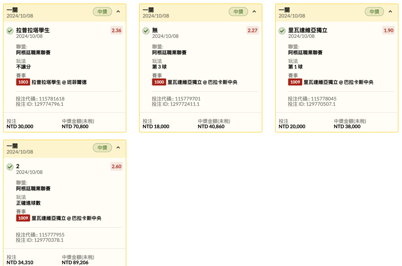The height and width of the screenshot is (266, 402).
Task: Click green check icon beside 里瓦達維亞獨立 selection
Action: coord(282,31)
